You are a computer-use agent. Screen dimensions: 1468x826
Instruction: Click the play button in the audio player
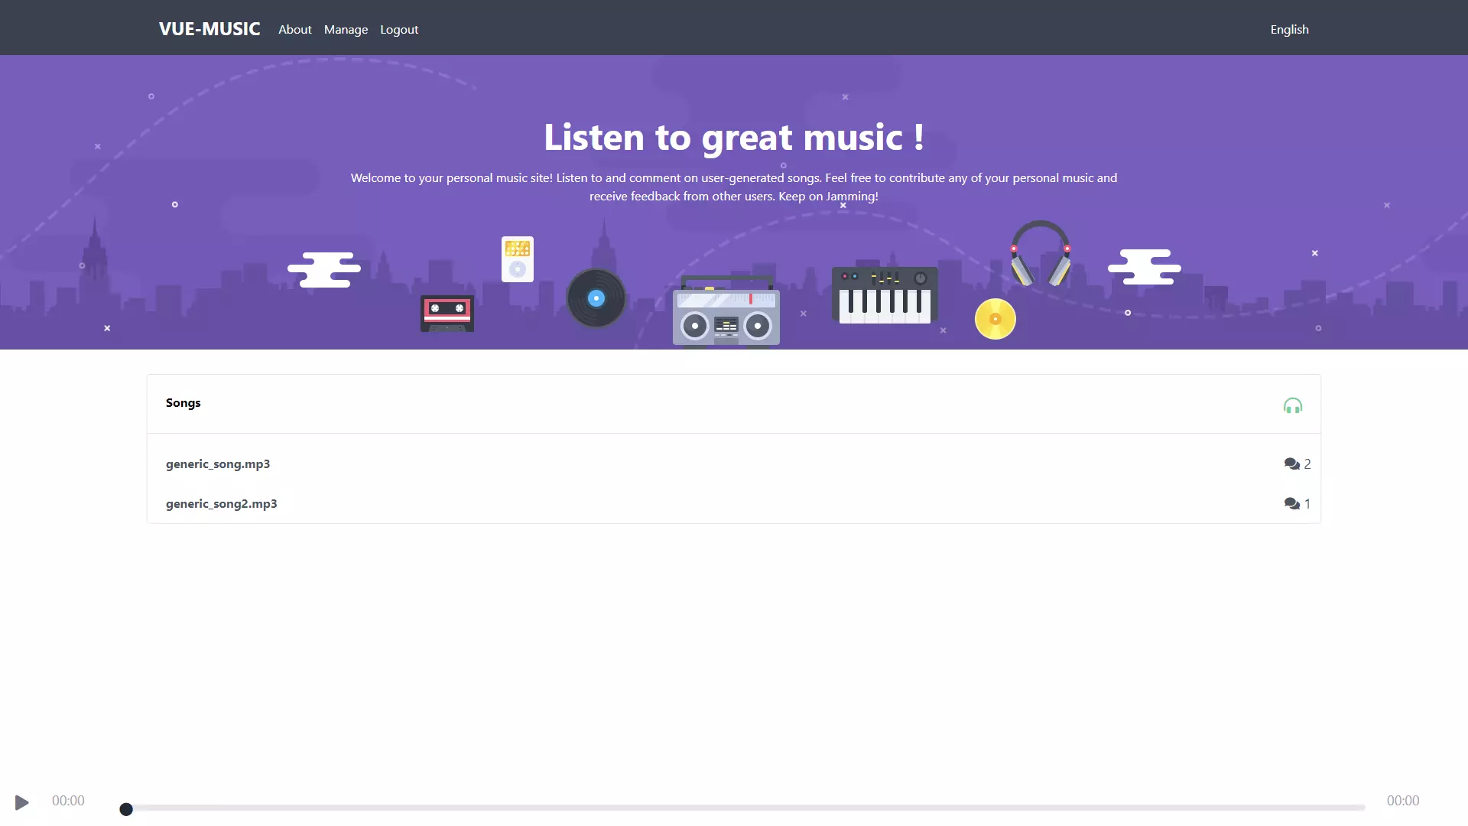[x=21, y=801]
